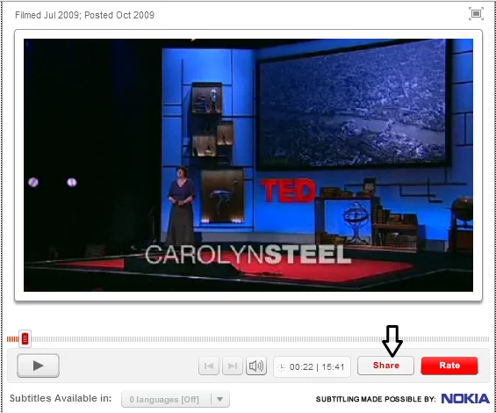The image size is (496, 413).
Task: Skip to previous chapter
Action: tap(209, 366)
